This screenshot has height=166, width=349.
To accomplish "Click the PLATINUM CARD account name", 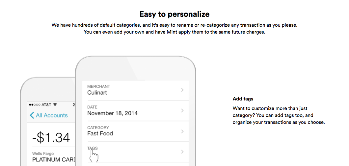I will click(x=54, y=159).
